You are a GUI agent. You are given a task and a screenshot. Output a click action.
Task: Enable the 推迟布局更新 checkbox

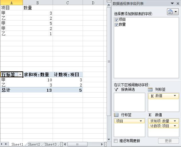point(116,141)
